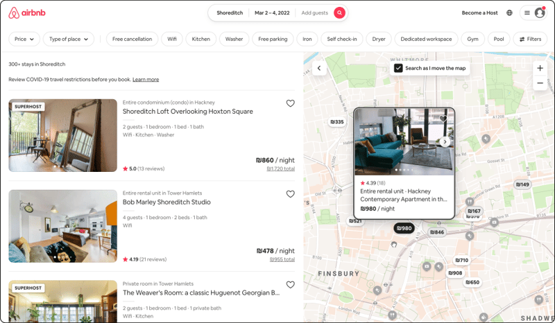Viewport: 555px width, 323px height.
Task: Click the red search magnifier icon
Action: (x=339, y=12)
